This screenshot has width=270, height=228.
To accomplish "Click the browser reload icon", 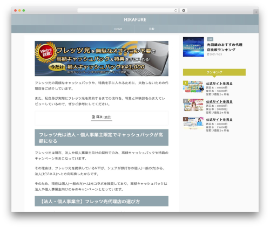I will click(x=175, y=10).
